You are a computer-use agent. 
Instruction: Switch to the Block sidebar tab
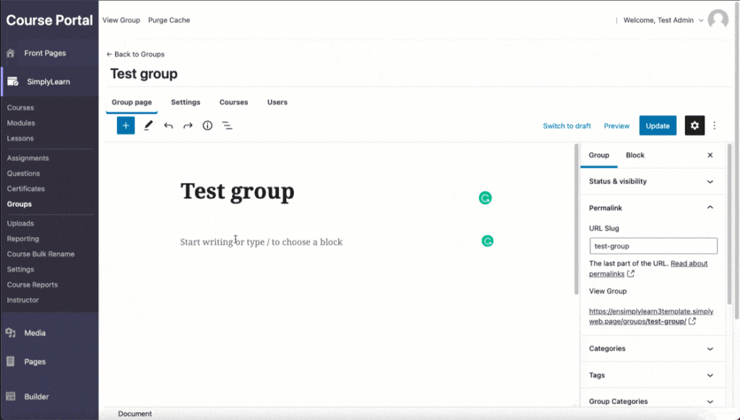634,155
